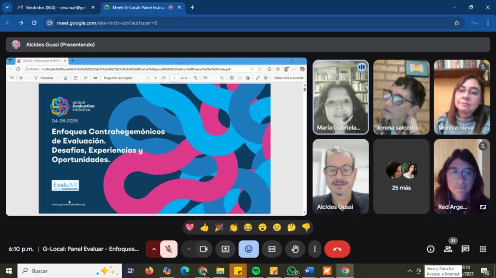The image size is (496, 278).
Task: Click the Windows taskbar search box
Action: [x=68, y=271]
